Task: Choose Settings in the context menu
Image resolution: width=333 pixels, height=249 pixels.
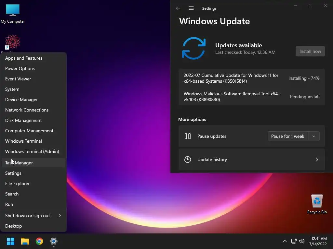Action: (33, 173)
